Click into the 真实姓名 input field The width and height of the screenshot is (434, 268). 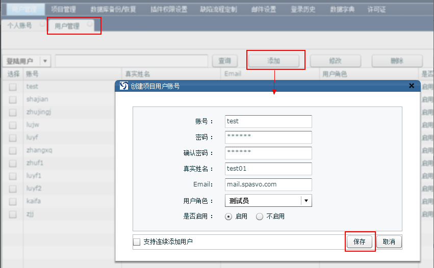[268, 169]
